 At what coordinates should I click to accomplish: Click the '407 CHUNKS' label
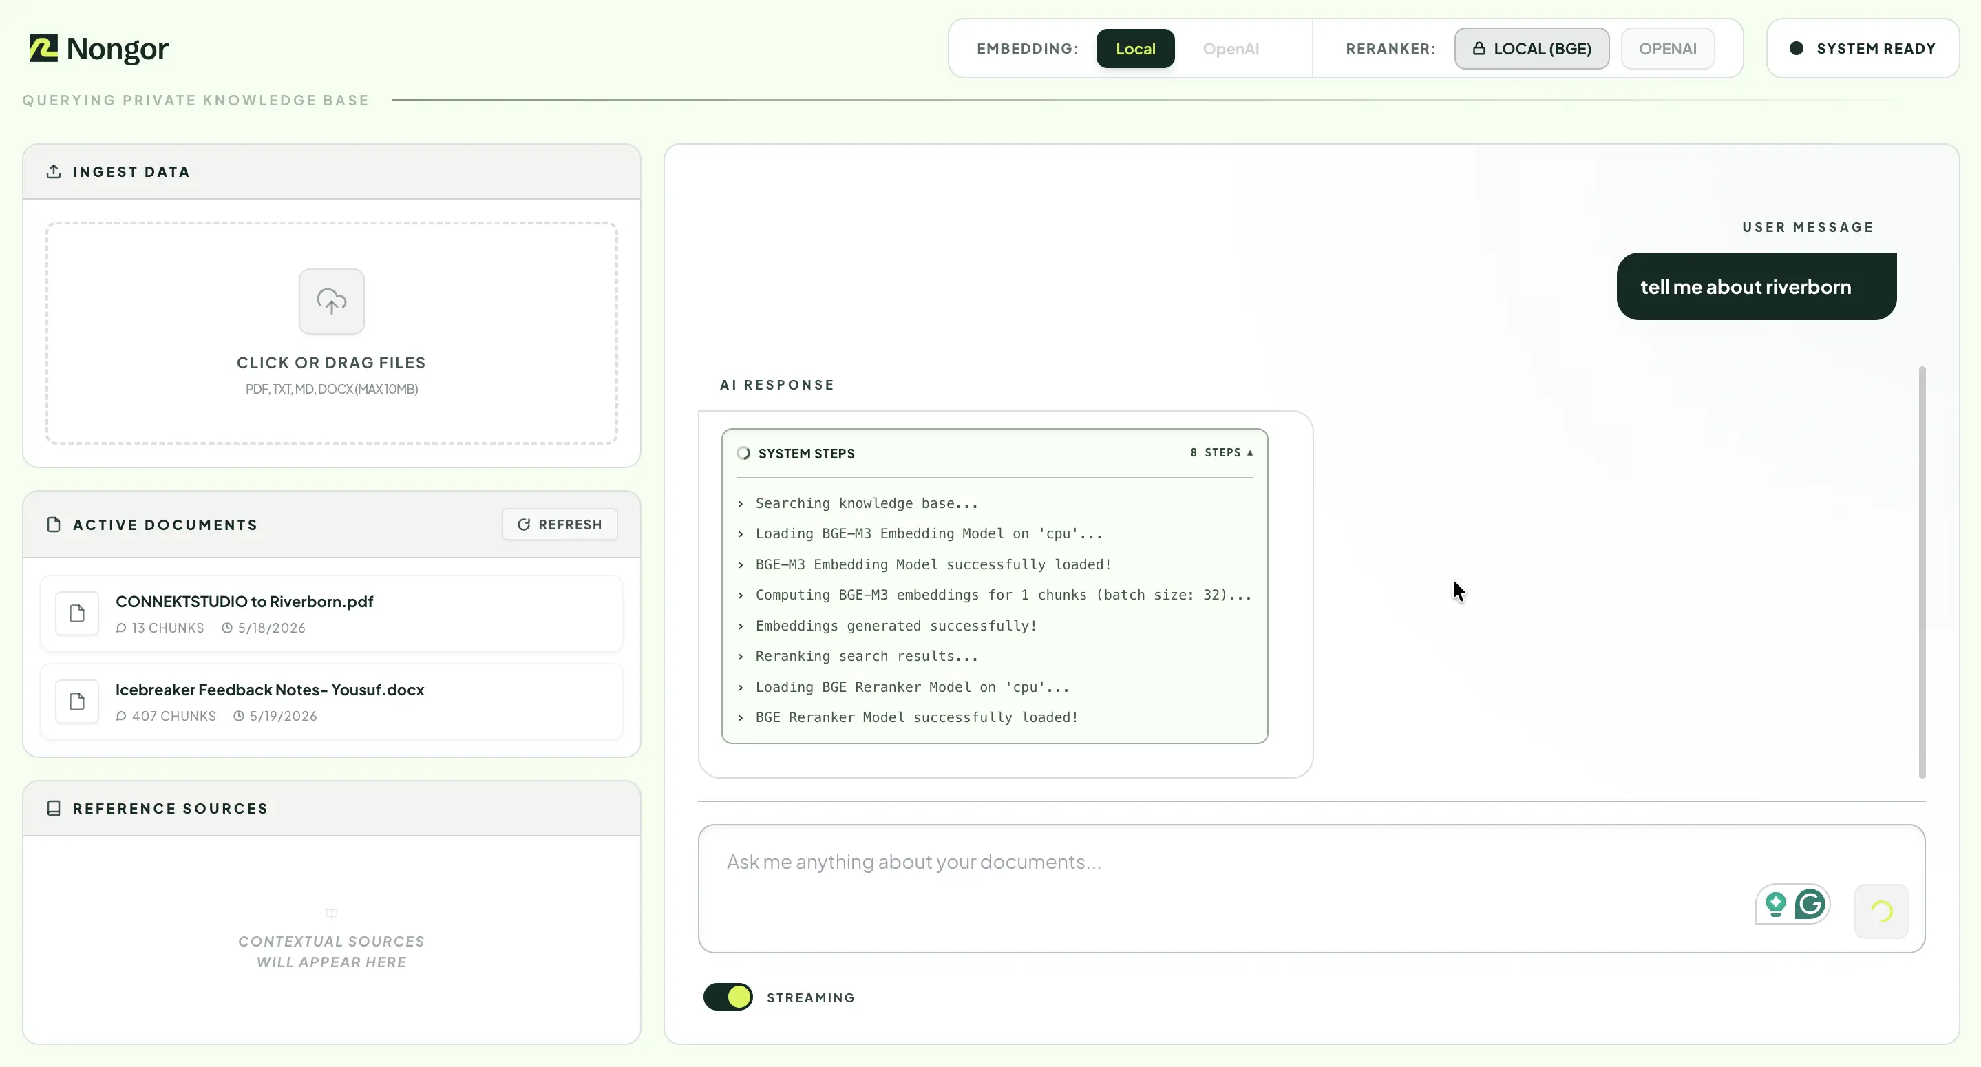(x=173, y=716)
